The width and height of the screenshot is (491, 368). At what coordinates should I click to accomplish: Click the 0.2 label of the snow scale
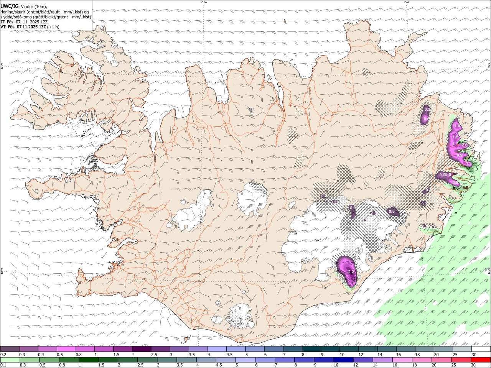pos(3,355)
